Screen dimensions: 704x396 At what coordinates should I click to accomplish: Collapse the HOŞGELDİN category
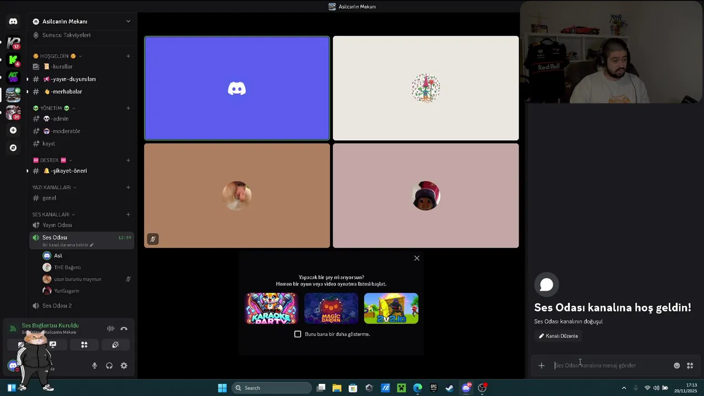[x=57, y=56]
